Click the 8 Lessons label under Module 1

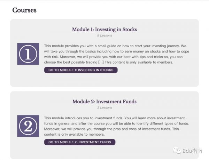(104, 35)
